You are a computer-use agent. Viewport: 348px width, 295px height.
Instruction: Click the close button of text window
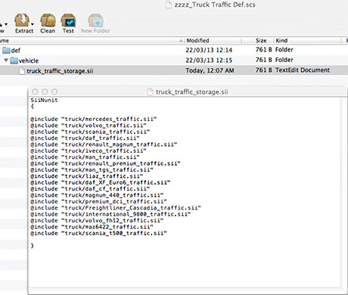click(x=35, y=92)
